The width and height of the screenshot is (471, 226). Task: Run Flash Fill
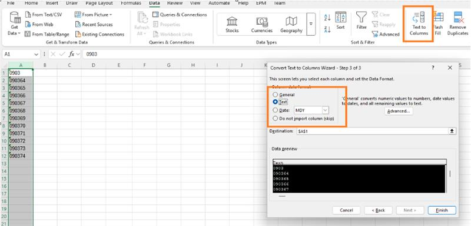tap(438, 24)
